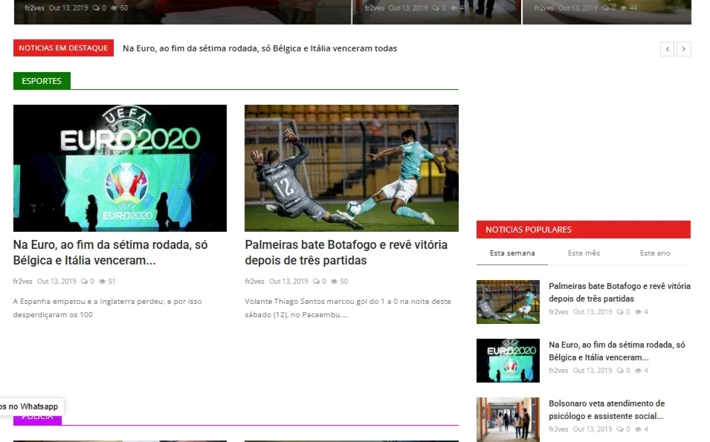Click comment icon under main Euro article

(x=84, y=282)
